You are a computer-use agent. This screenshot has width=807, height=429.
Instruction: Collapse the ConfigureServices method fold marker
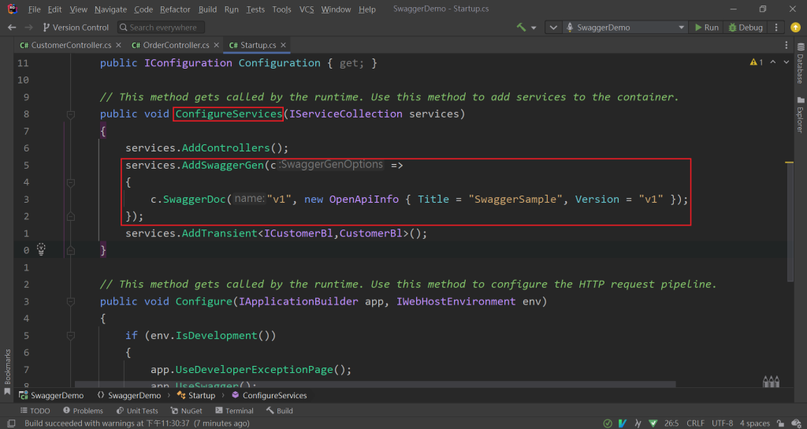pos(71,114)
